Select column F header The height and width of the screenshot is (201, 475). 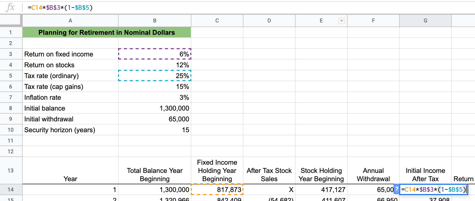373,21
